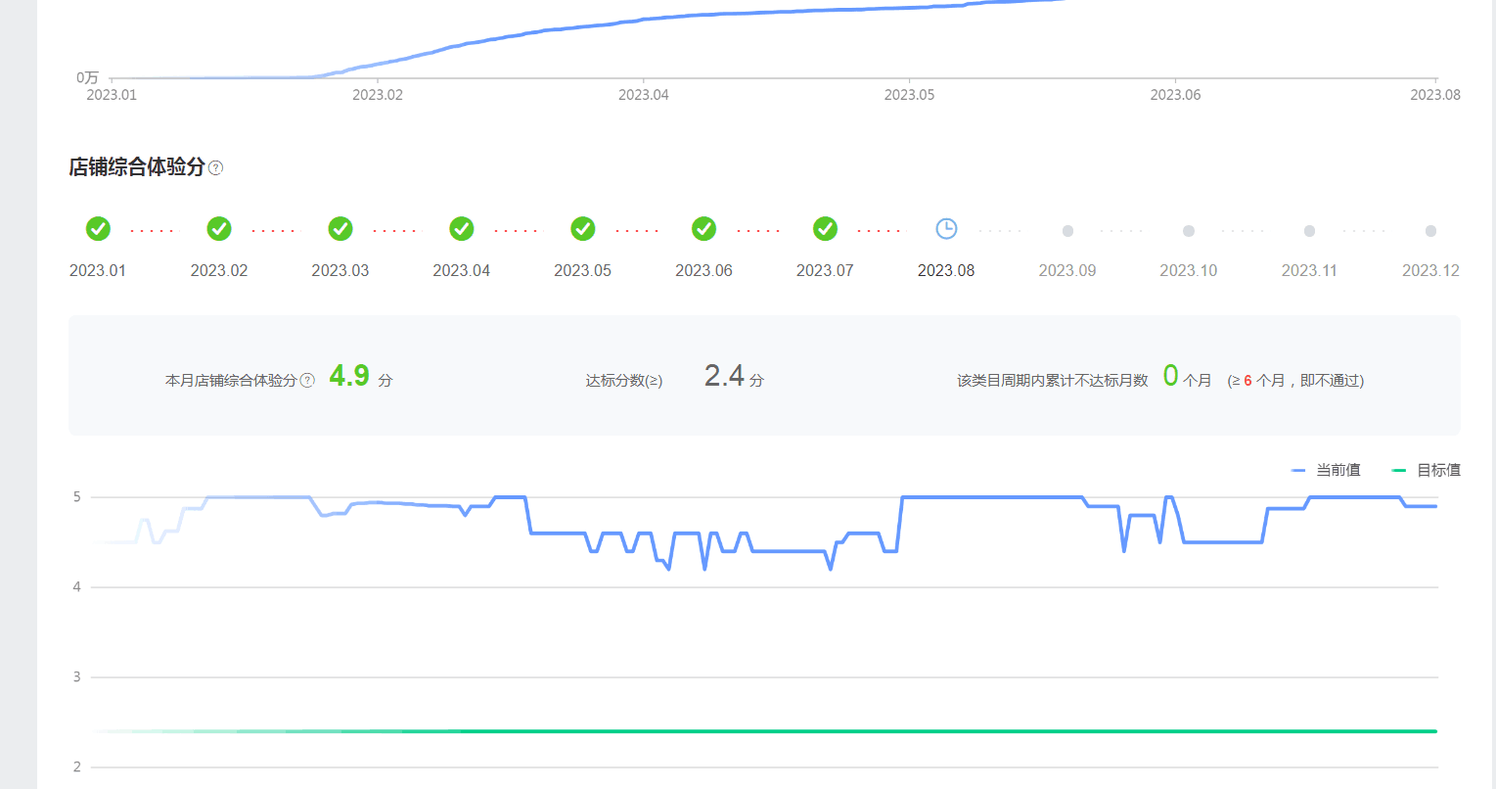Click the green checkmark above 2023.06

point(704,229)
